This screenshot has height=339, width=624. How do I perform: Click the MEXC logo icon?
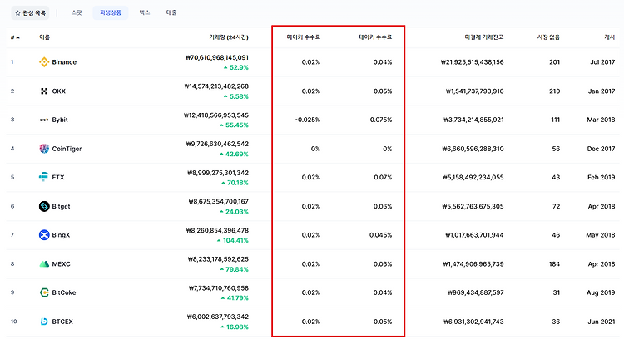44,264
